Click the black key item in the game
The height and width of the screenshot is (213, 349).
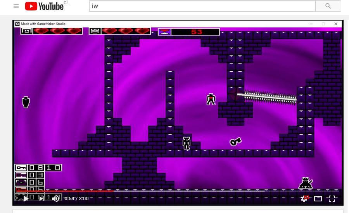235,141
